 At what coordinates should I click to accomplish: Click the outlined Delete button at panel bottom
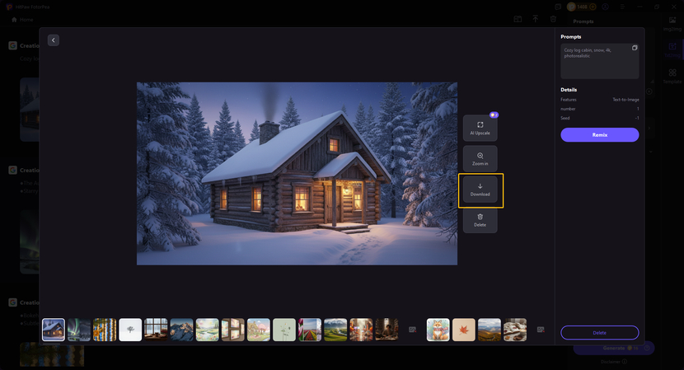point(600,332)
